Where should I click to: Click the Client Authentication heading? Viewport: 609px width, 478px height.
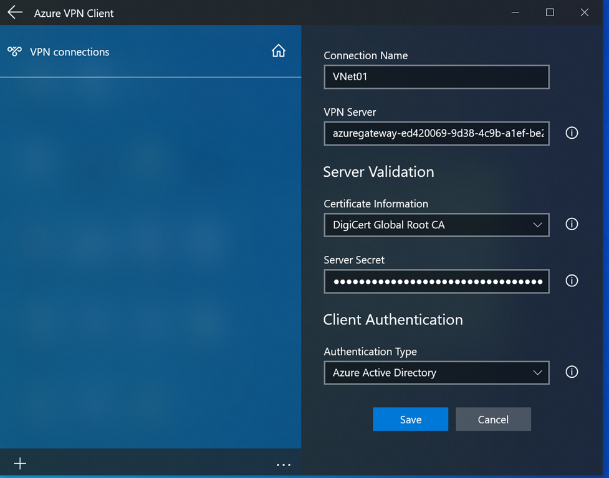[393, 319]
